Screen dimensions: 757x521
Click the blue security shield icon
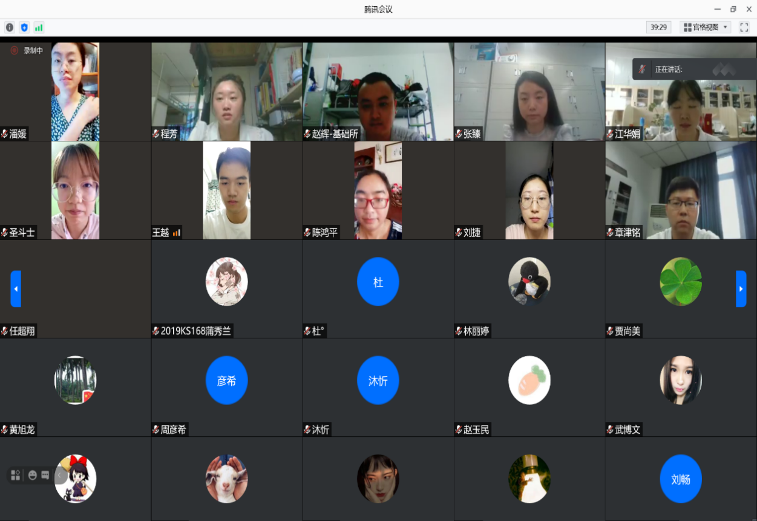[24, 27]
